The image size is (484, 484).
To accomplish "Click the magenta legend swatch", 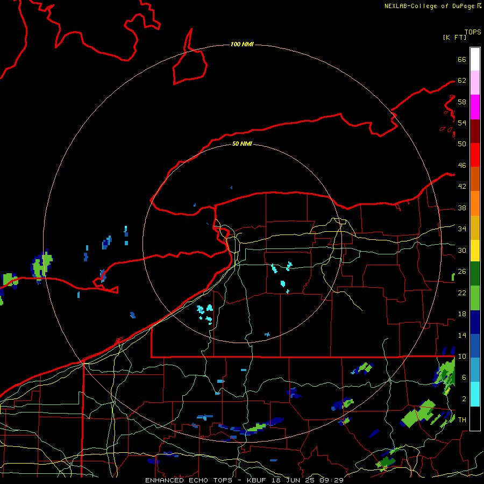I will (475, 107).
